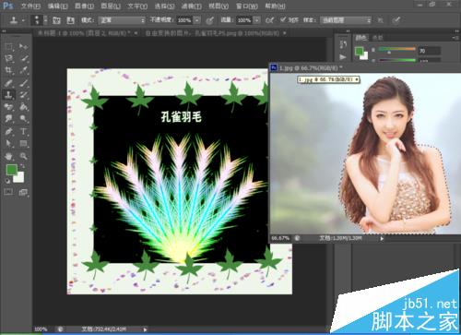Click the foreground color swatch in toolbox
Viewport: 461px width, 335px height.
12,170
